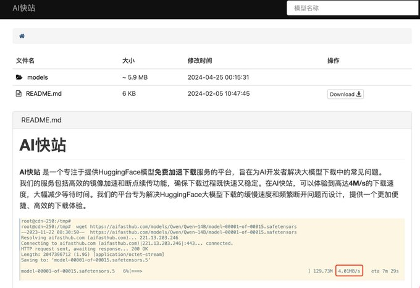Open the models folder link
Viewport: 420px width, 288px height.
pyautogui.click(x=38, y=77)
